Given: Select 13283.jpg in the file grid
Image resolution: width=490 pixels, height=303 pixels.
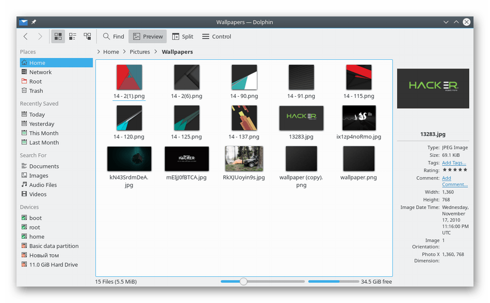Looking at the screenshot, I should [x=301, y=122].
